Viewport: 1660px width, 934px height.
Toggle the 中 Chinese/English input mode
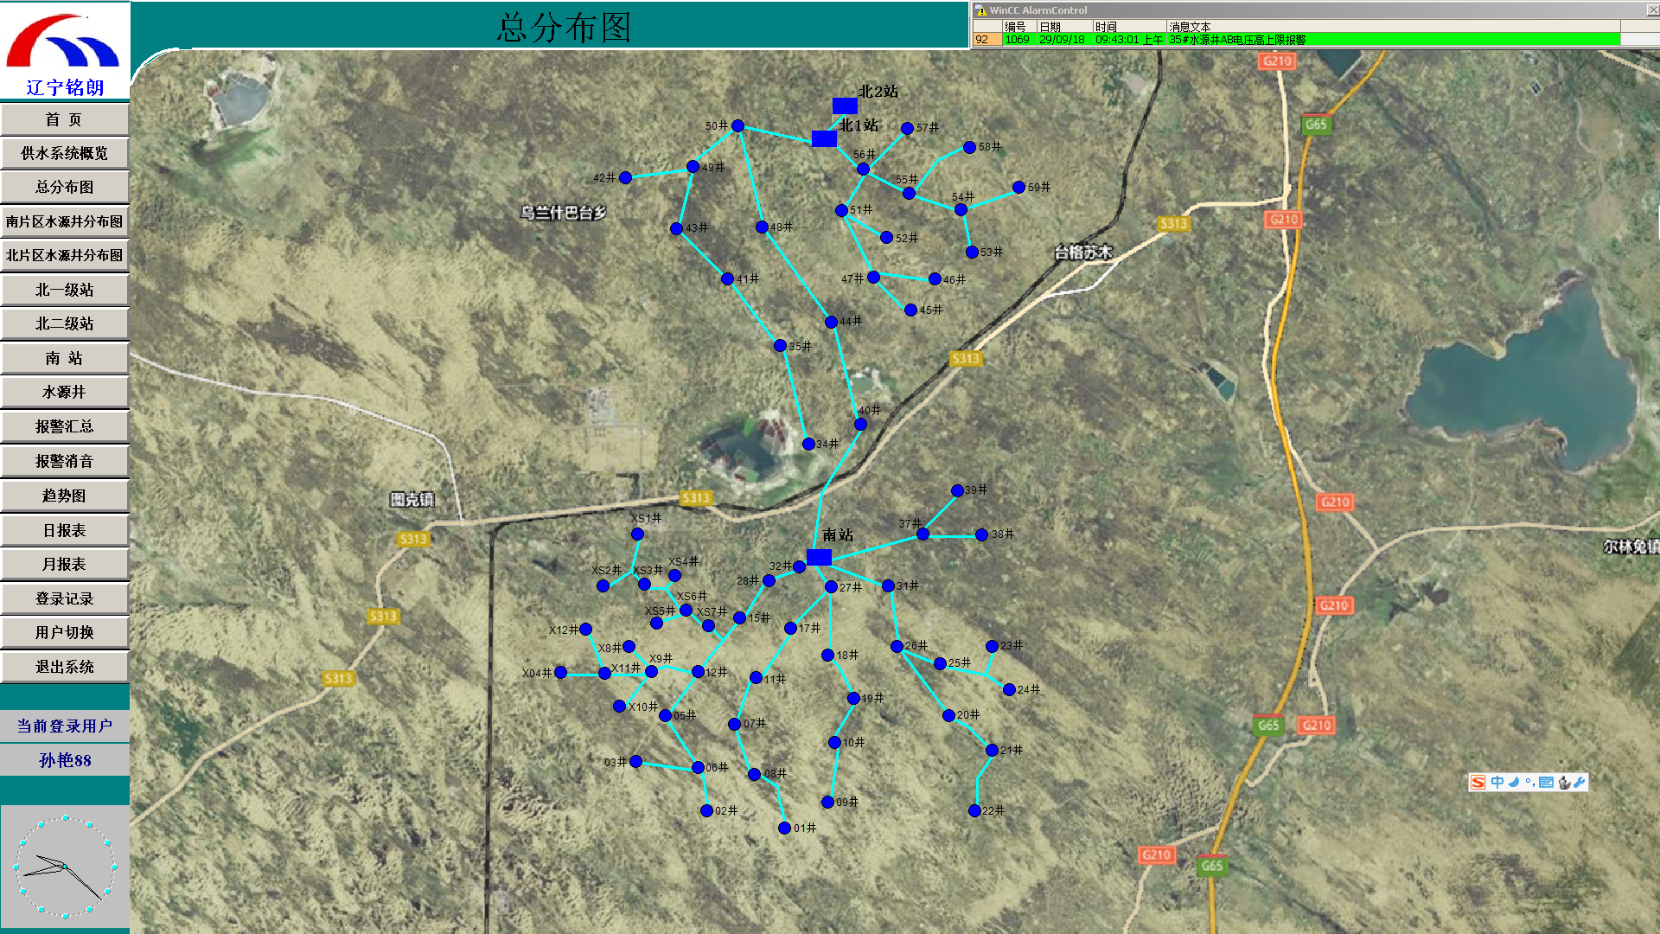pyautogui.click(x=1497, y=783)
